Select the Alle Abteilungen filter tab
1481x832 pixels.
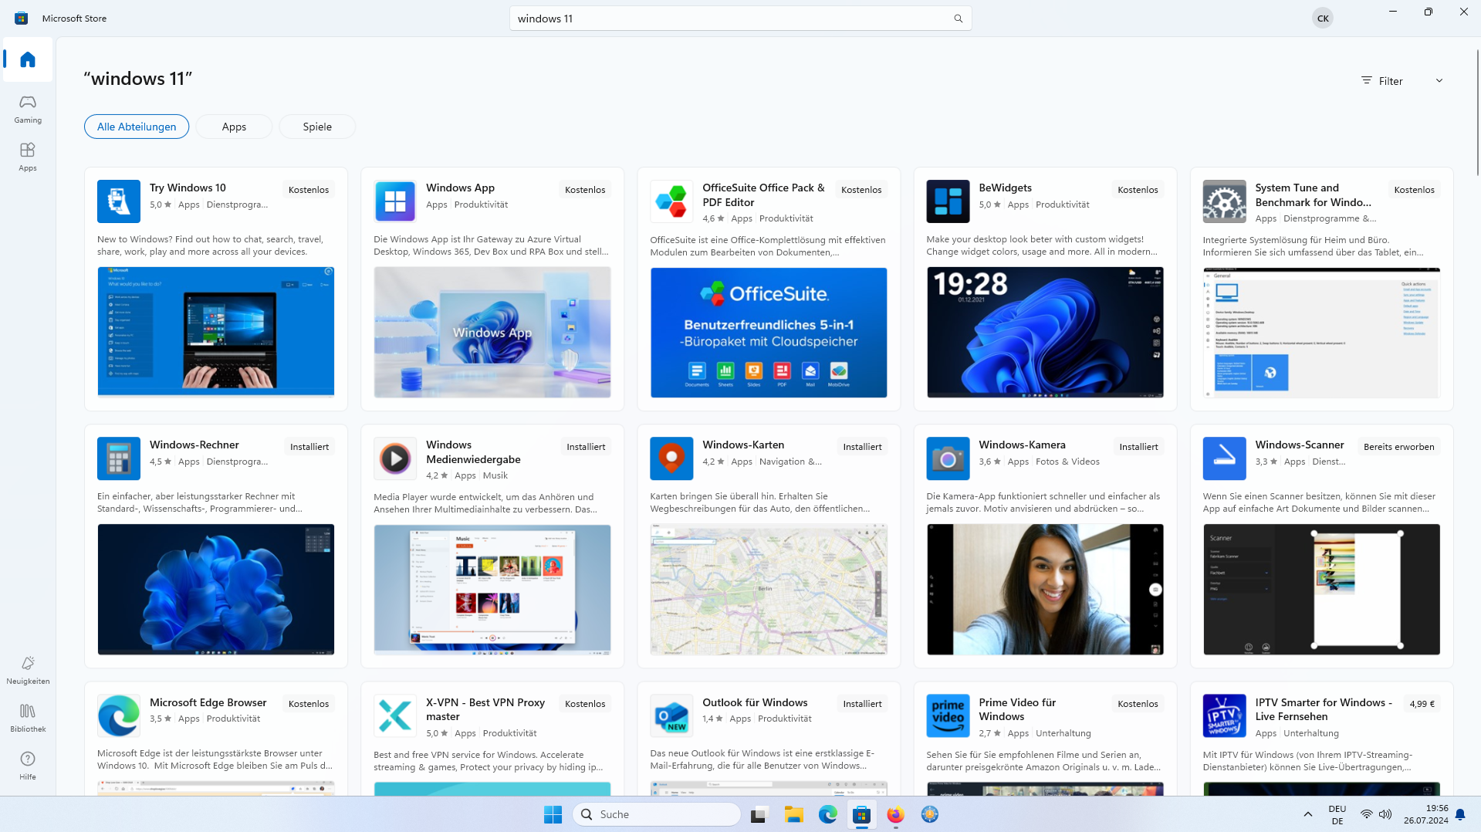(137, 127)
